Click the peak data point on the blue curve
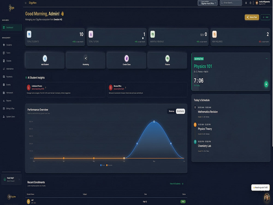273x205 pixels. [x=154, y=122]
